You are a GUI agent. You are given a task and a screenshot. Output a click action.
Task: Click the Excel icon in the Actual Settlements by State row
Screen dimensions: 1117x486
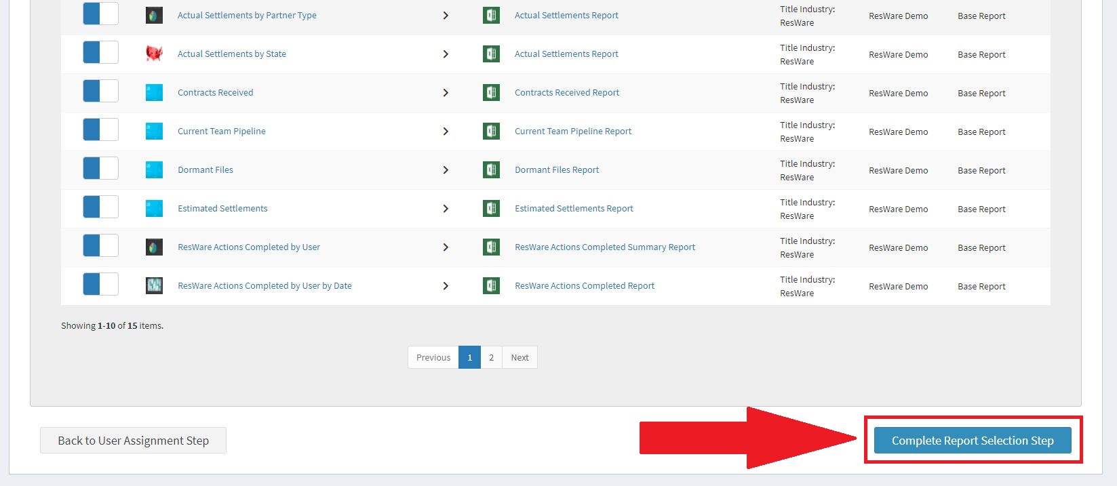point(491,54)
